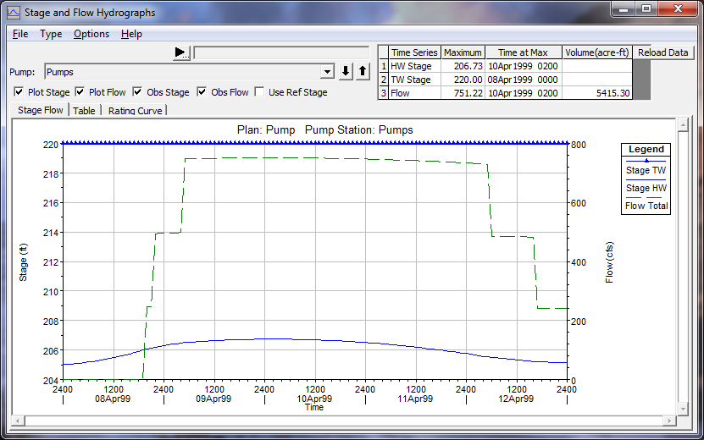The height and width of the screenshot is (440, 704).
Task: Select the HW Stage row in table
Action: pos(410,66)
